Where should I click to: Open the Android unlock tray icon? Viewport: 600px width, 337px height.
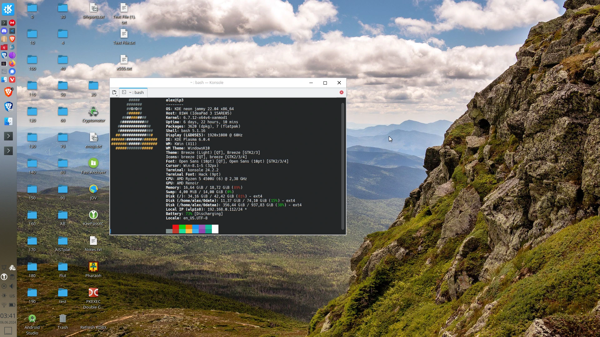click(x=12, y=268)
